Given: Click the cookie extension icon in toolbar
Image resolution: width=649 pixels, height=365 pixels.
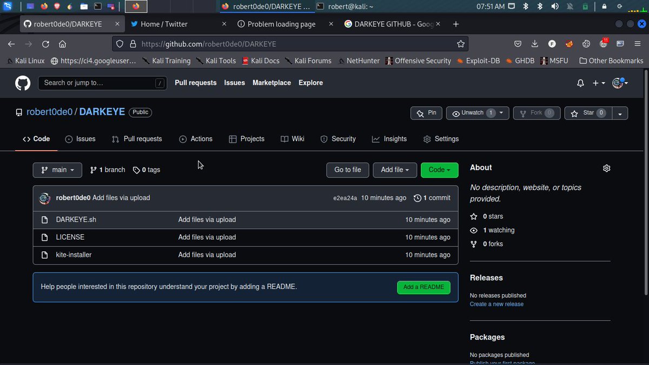Looking at the screenshot, I should point(586,44).
